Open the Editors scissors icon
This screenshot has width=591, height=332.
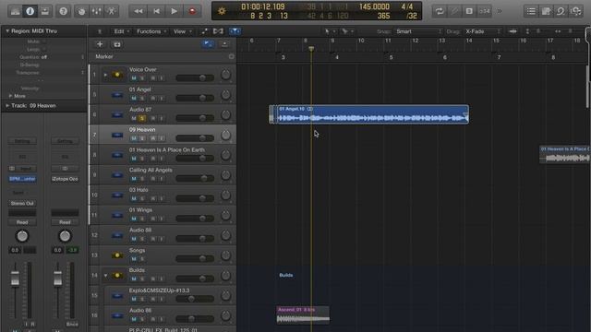point(112,11)
